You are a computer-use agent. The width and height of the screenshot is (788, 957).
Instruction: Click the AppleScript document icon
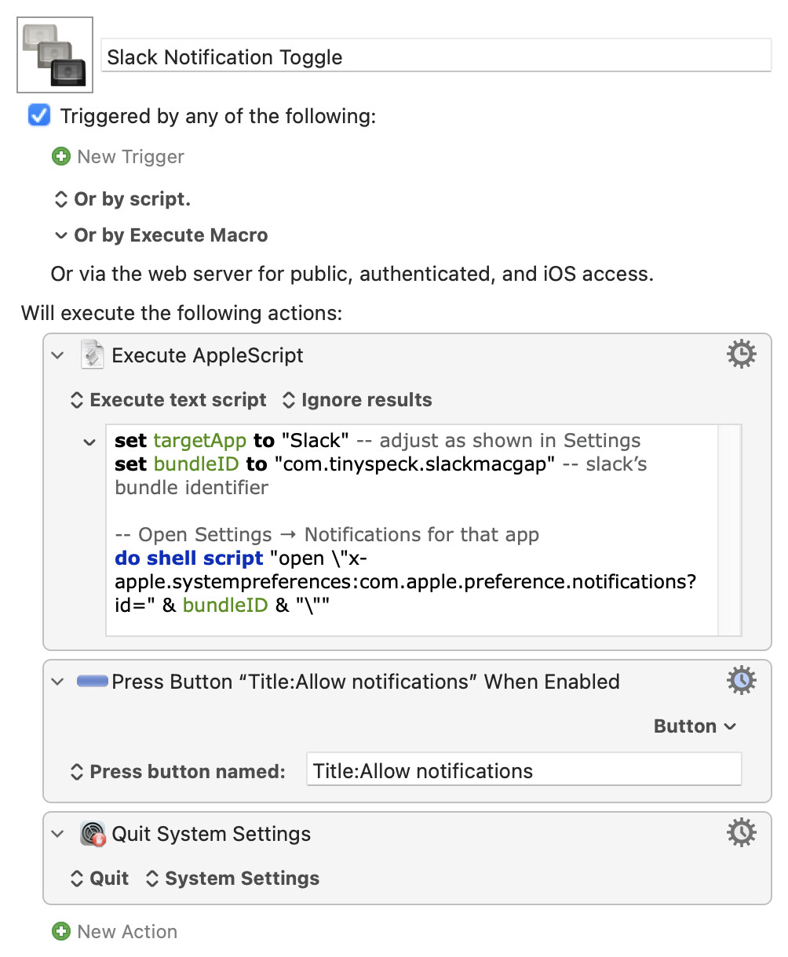pyautogui.click(x=92, y=355)
